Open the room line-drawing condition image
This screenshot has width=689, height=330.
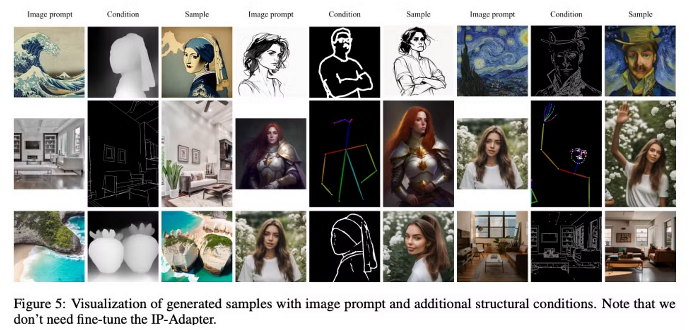[123, 153]
